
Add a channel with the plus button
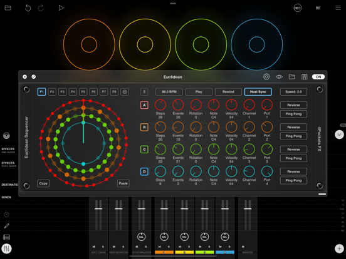coord(339,248)
